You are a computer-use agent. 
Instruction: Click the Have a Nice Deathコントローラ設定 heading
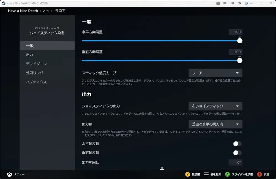37,11
